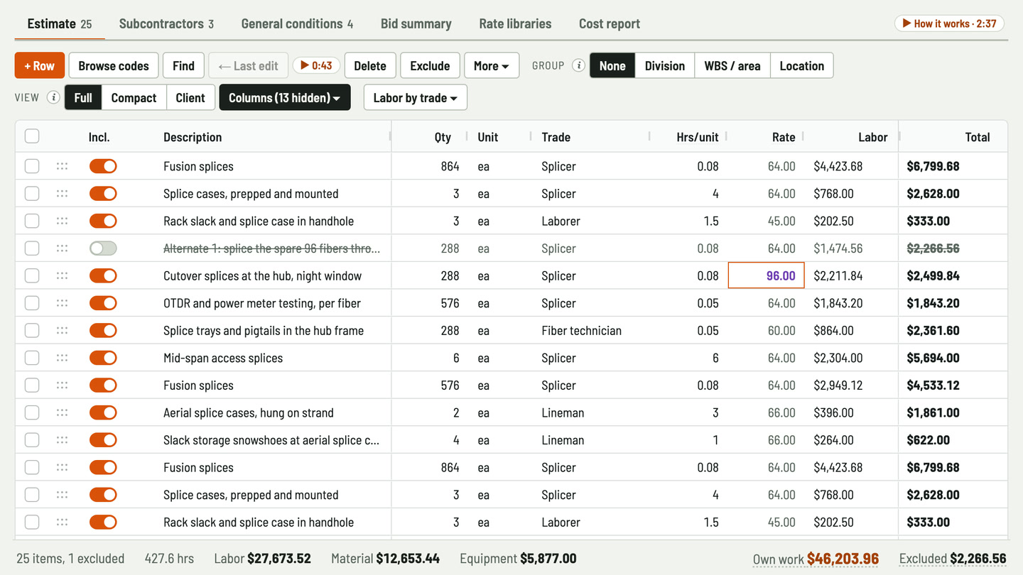Click the Delete button
Screen dimensions: 1023x575
(370, 65)
